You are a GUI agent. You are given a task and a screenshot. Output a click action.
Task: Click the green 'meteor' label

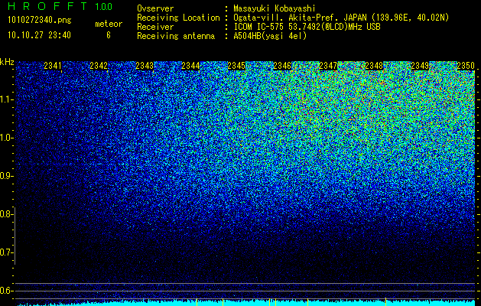(109, 24)
